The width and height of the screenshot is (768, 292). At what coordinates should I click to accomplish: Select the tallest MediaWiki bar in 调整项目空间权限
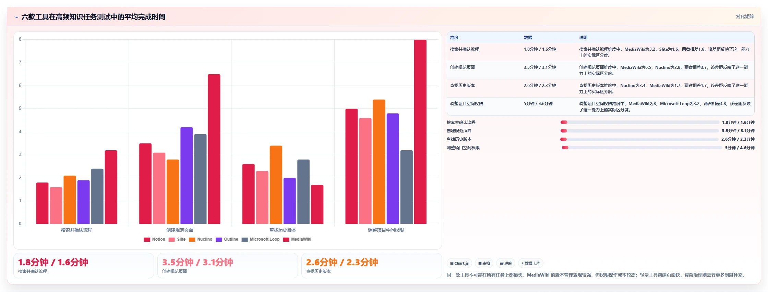(420, 132)
